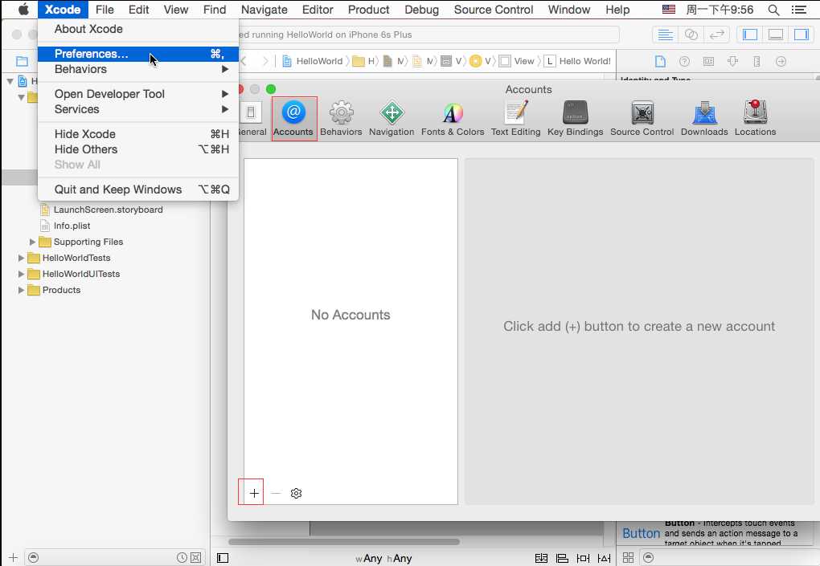820x566 pixels.
Task: Open the Navigation preferences pane
Action: pyautogui.click(x=392, y=119)
